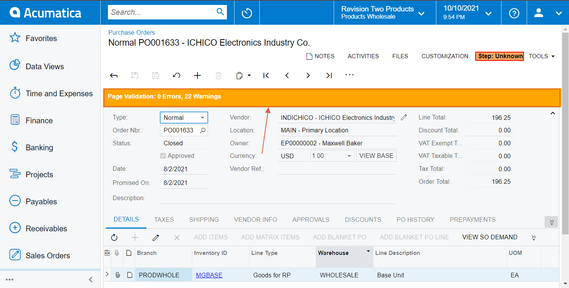Switch to the Approvals tab
The width and height of the screenshot is (569, 288).
[311, 220]
